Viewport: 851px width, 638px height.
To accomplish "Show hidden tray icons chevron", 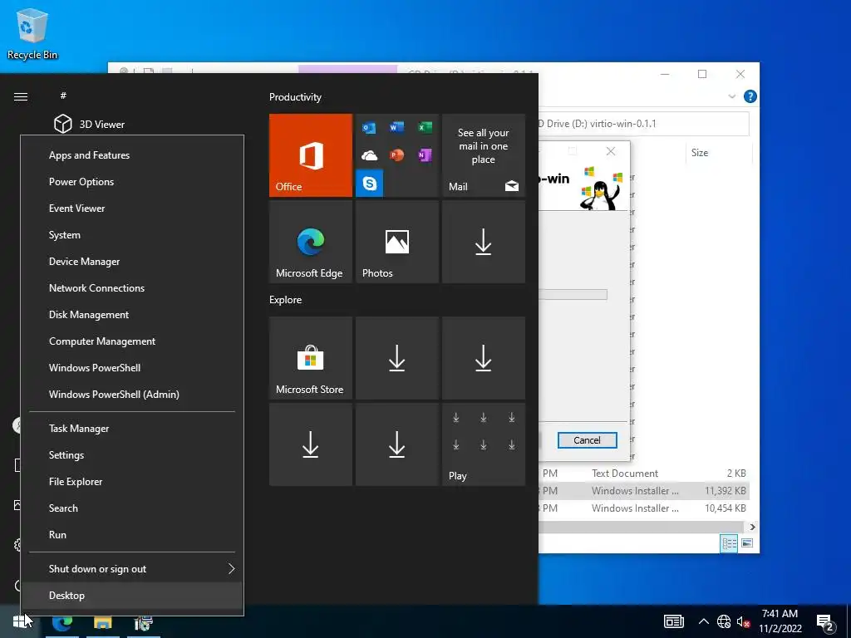I will point(703,621).
